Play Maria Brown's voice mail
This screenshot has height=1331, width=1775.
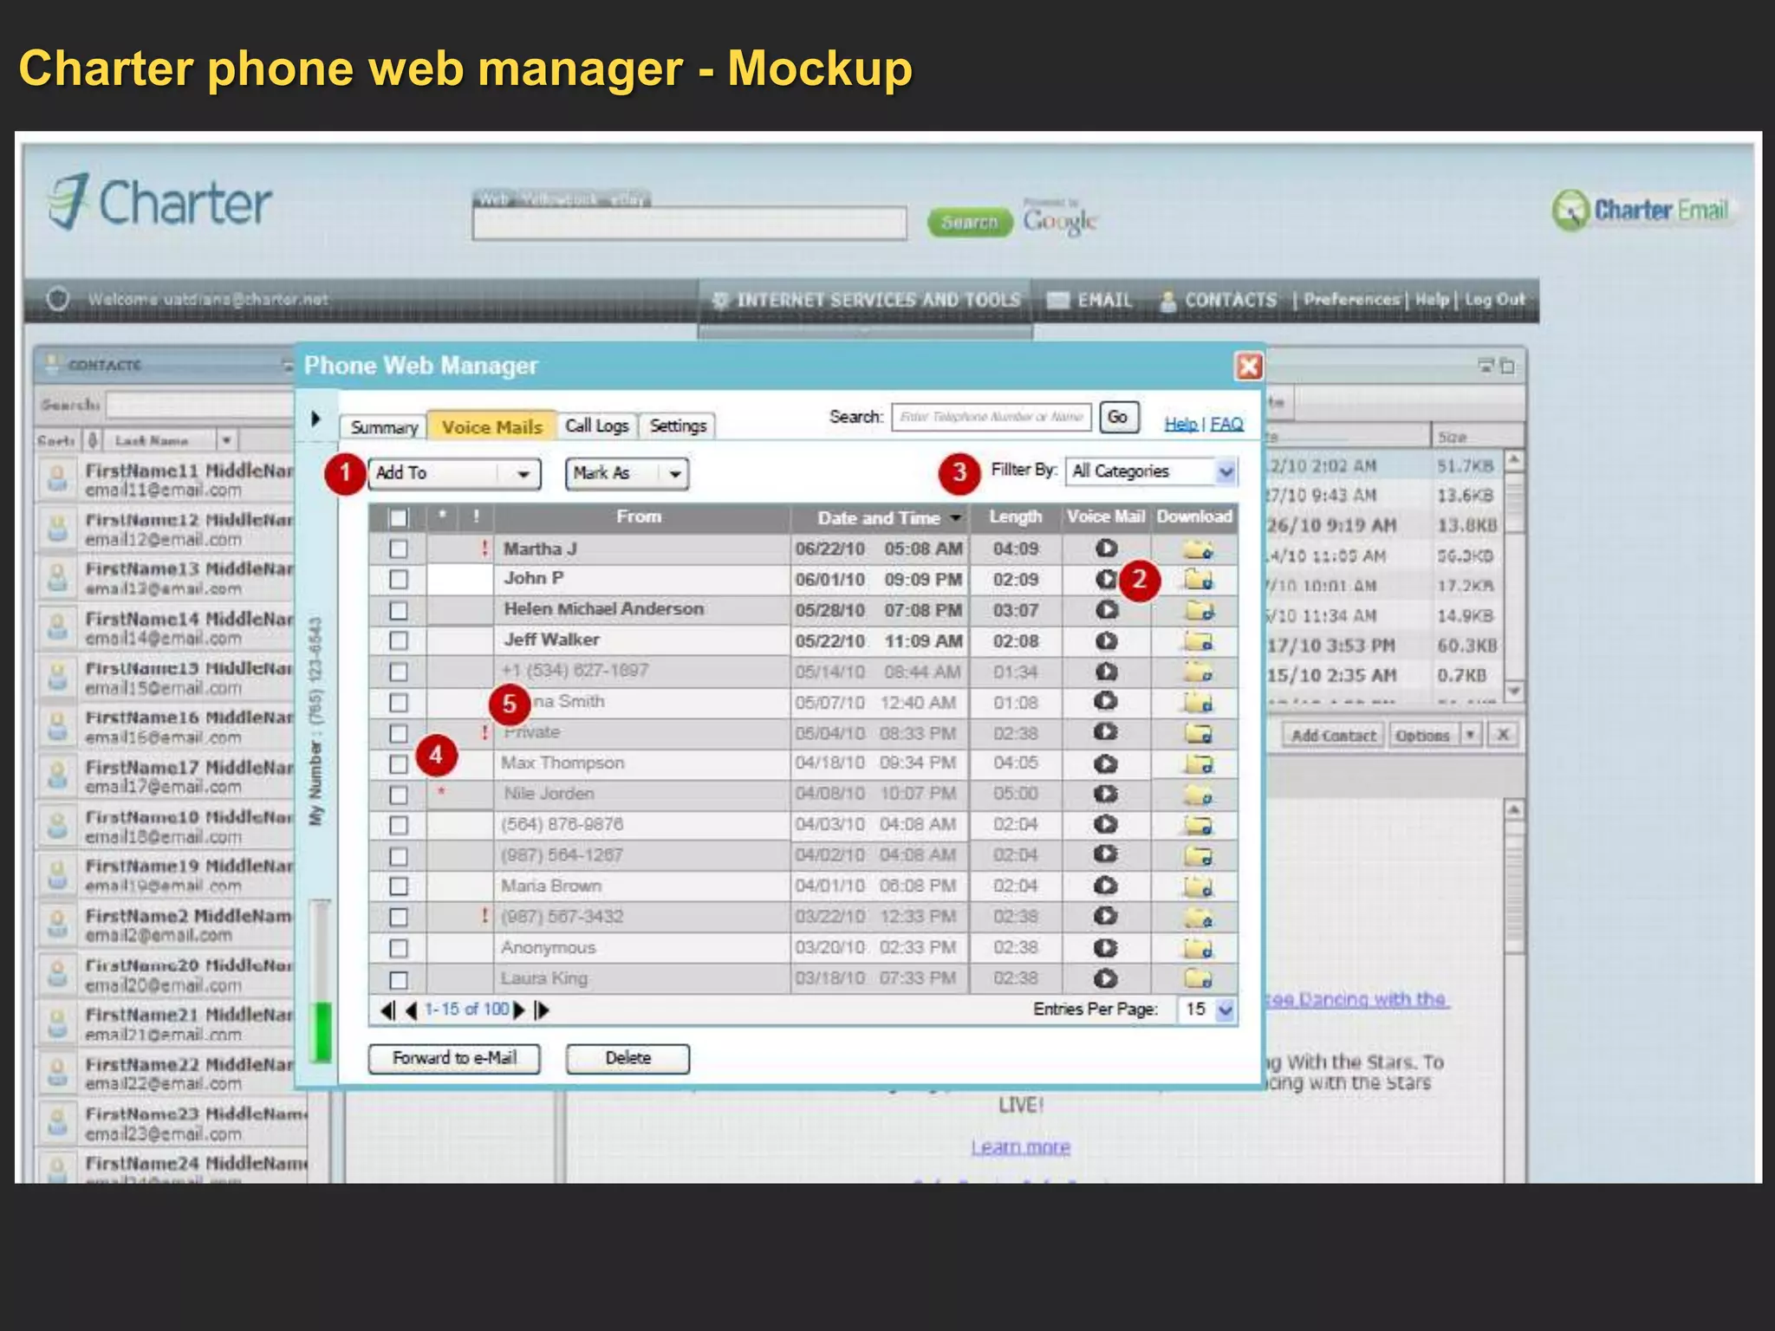tap(1106, 886)
